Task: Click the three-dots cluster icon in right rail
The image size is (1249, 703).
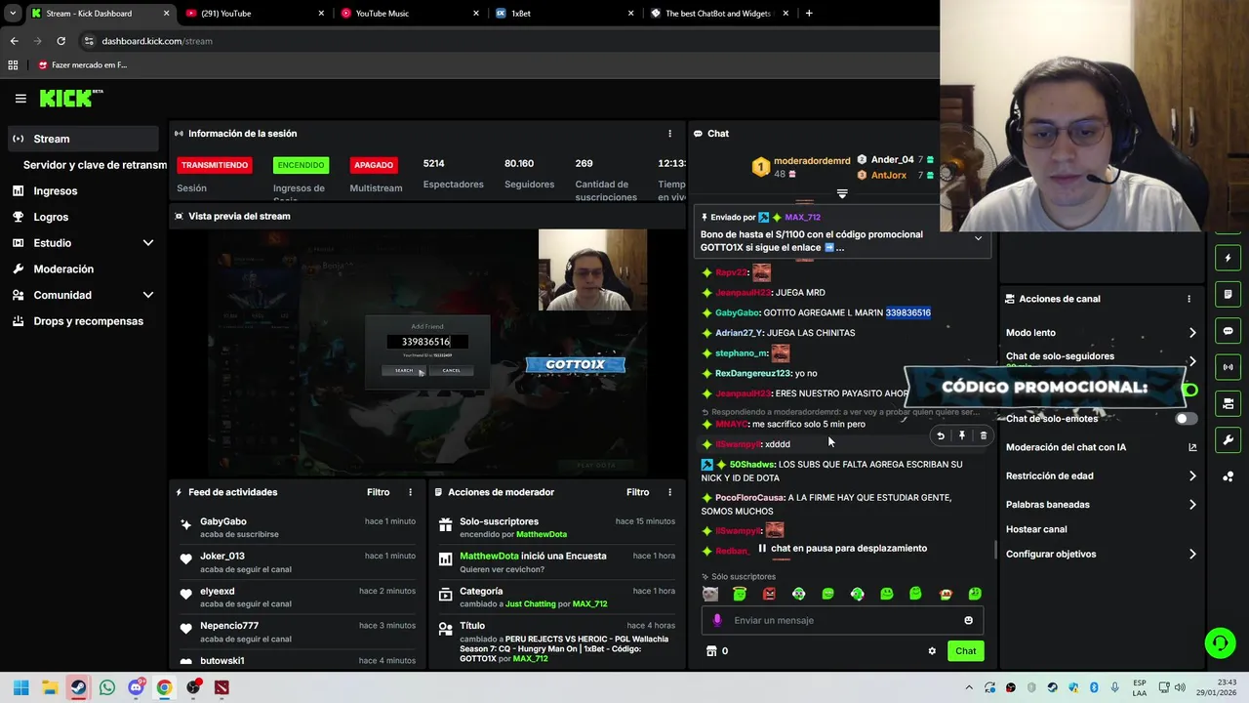Action: point(1228,476)
